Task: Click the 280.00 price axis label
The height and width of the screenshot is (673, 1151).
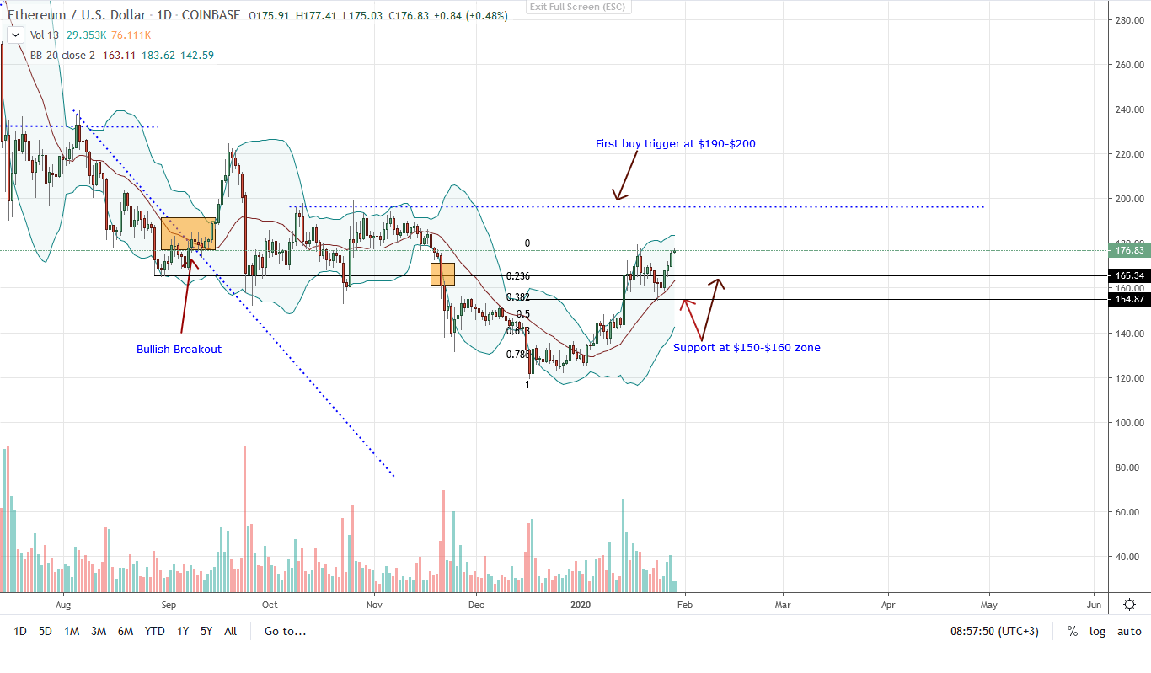Action: (x=1129, y=20)
